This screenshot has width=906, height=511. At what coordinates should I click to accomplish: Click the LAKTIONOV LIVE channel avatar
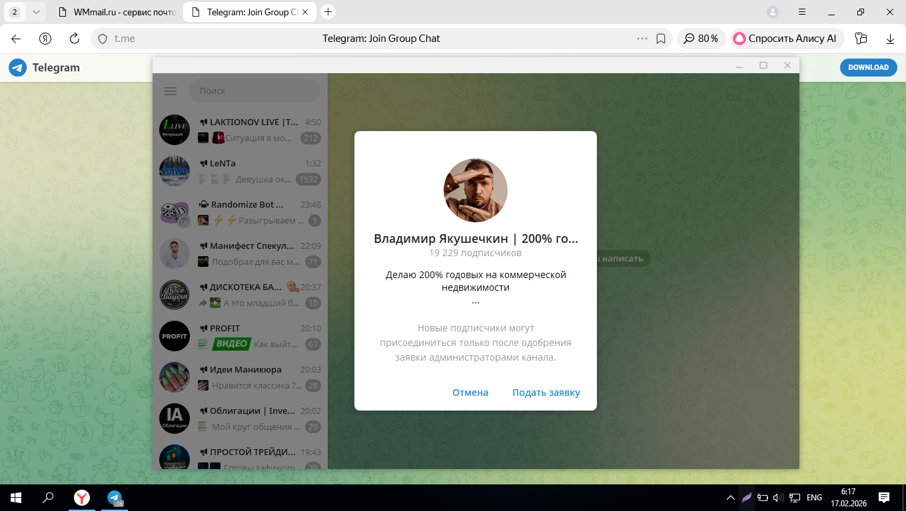pyautogui.click(x=175, y=130)
